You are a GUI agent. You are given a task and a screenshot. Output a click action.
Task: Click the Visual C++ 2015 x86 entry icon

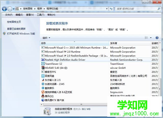click(43, 48)
